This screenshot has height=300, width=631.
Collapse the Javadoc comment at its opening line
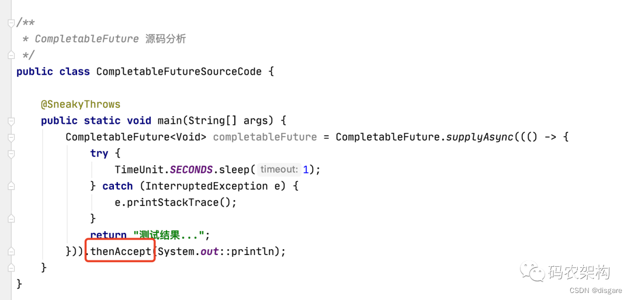coord(11,23)
